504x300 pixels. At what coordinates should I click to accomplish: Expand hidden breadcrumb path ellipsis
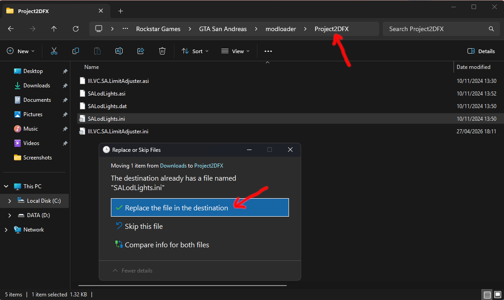125,29
